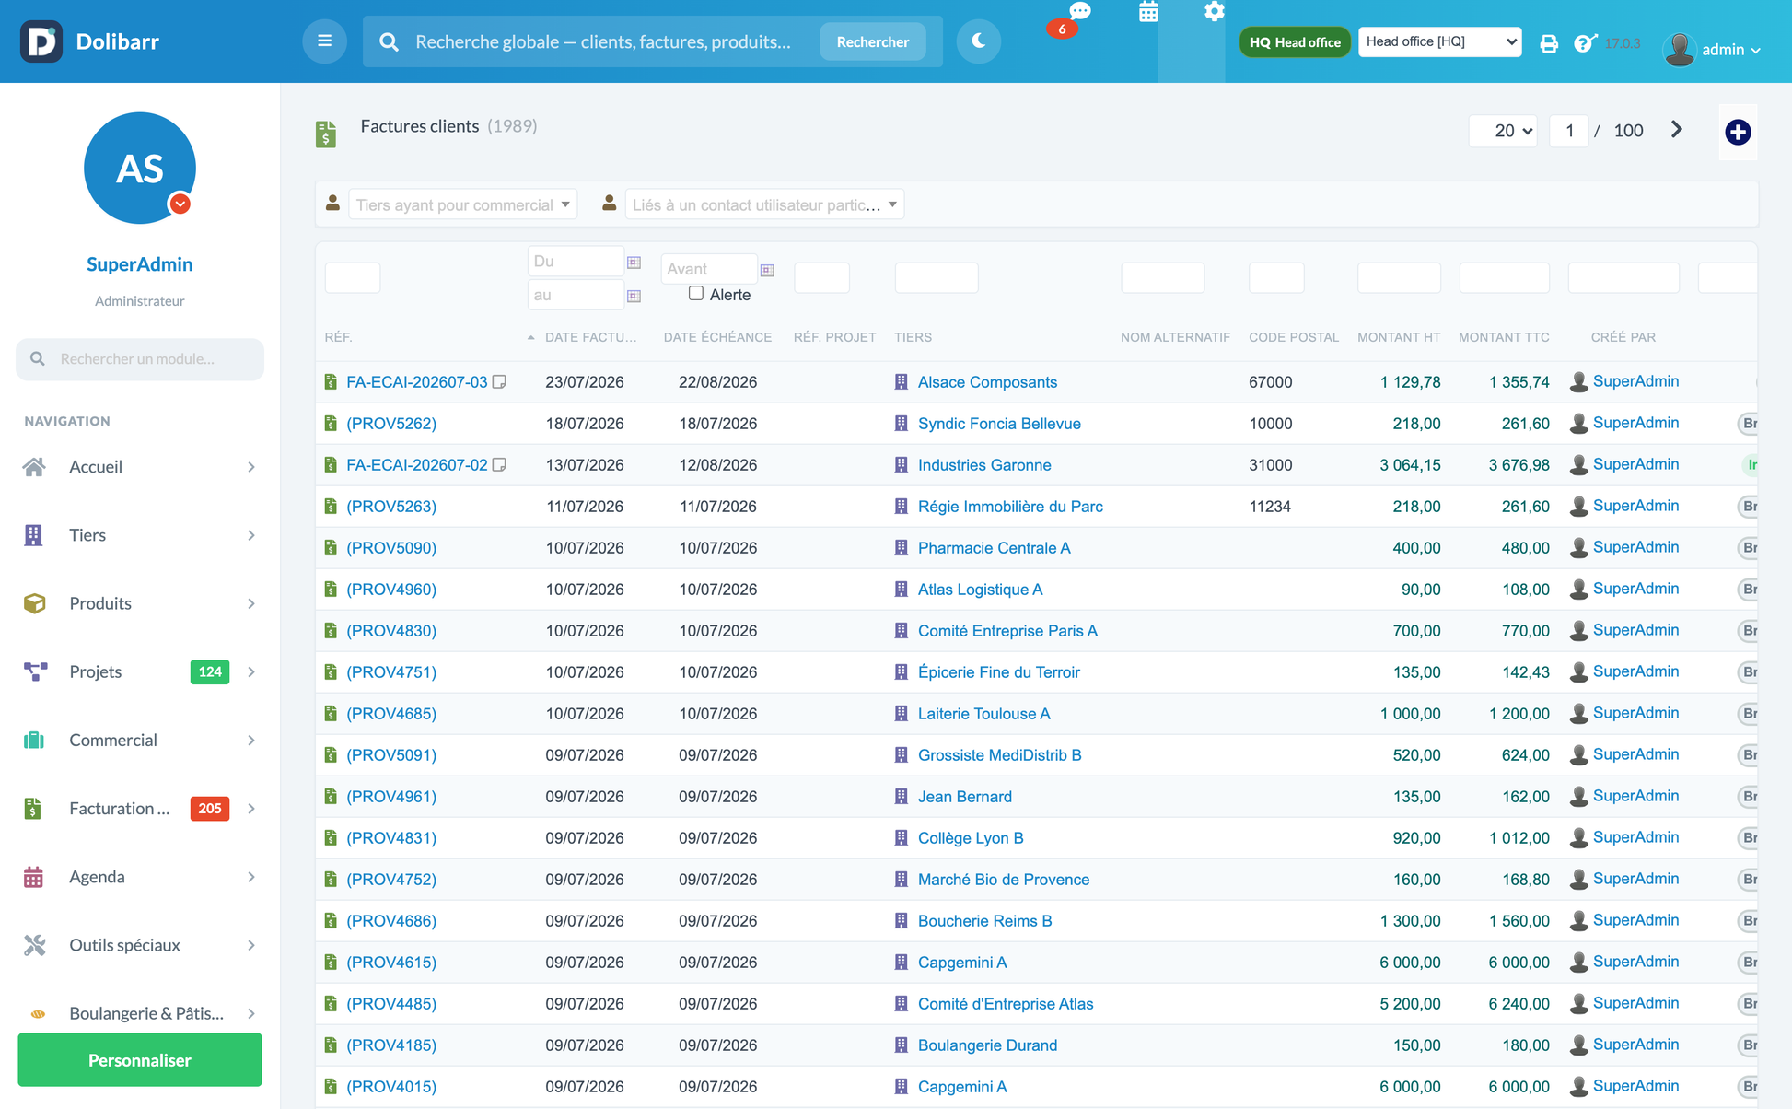Open the Avant due date calendar icon
1792x1109 pixels.
pyautogui.click(x=767, y=270)
